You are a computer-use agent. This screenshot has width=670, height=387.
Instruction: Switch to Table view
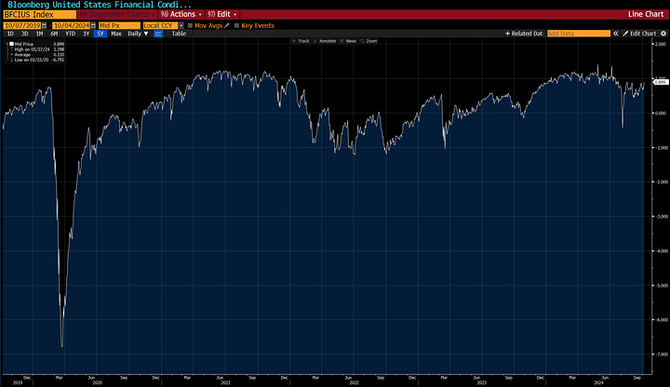point(179,33)
